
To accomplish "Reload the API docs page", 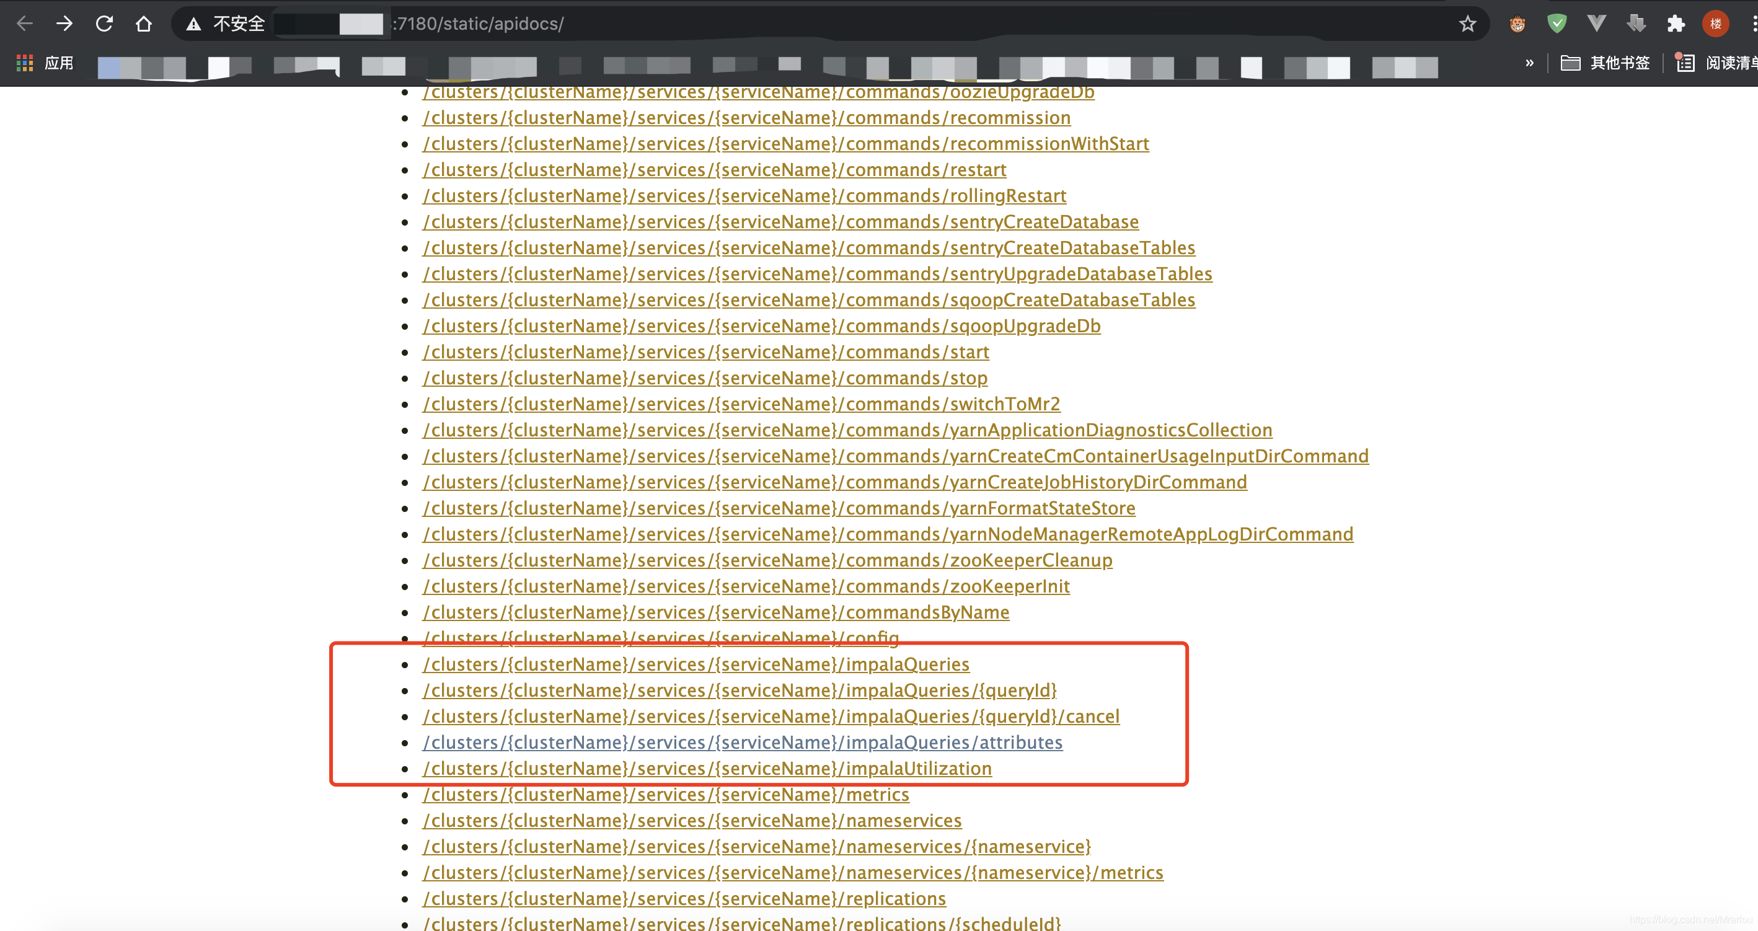I will point(104,24).
